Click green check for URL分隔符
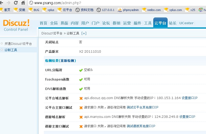This screenshot has width=206, height=134. pyautogui.click(x=81, y=70)
